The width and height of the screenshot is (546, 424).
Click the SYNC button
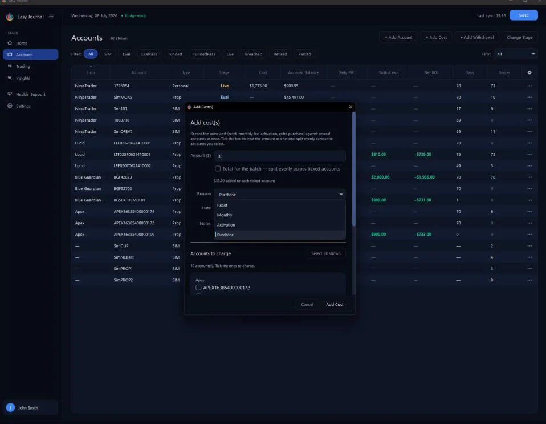tap(523, 15)
